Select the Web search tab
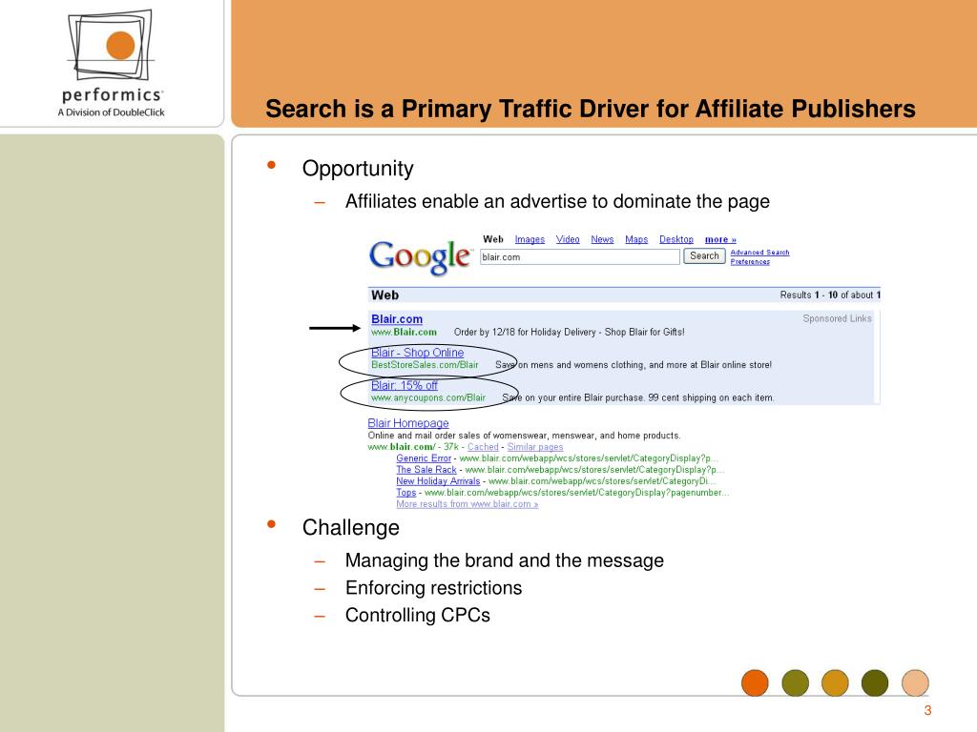Viewport: 977px width, 732px height. 493,239
